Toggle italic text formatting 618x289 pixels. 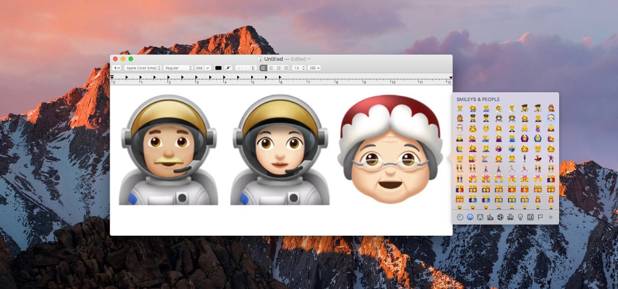pos(246,68)
